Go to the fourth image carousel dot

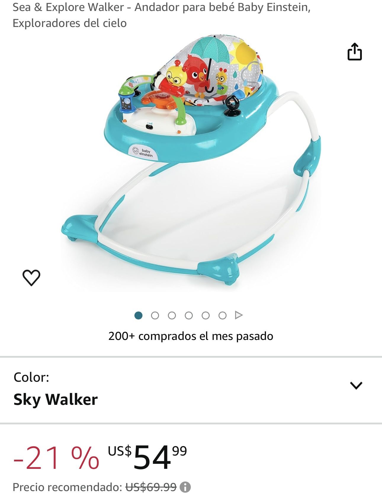point(189,315)
